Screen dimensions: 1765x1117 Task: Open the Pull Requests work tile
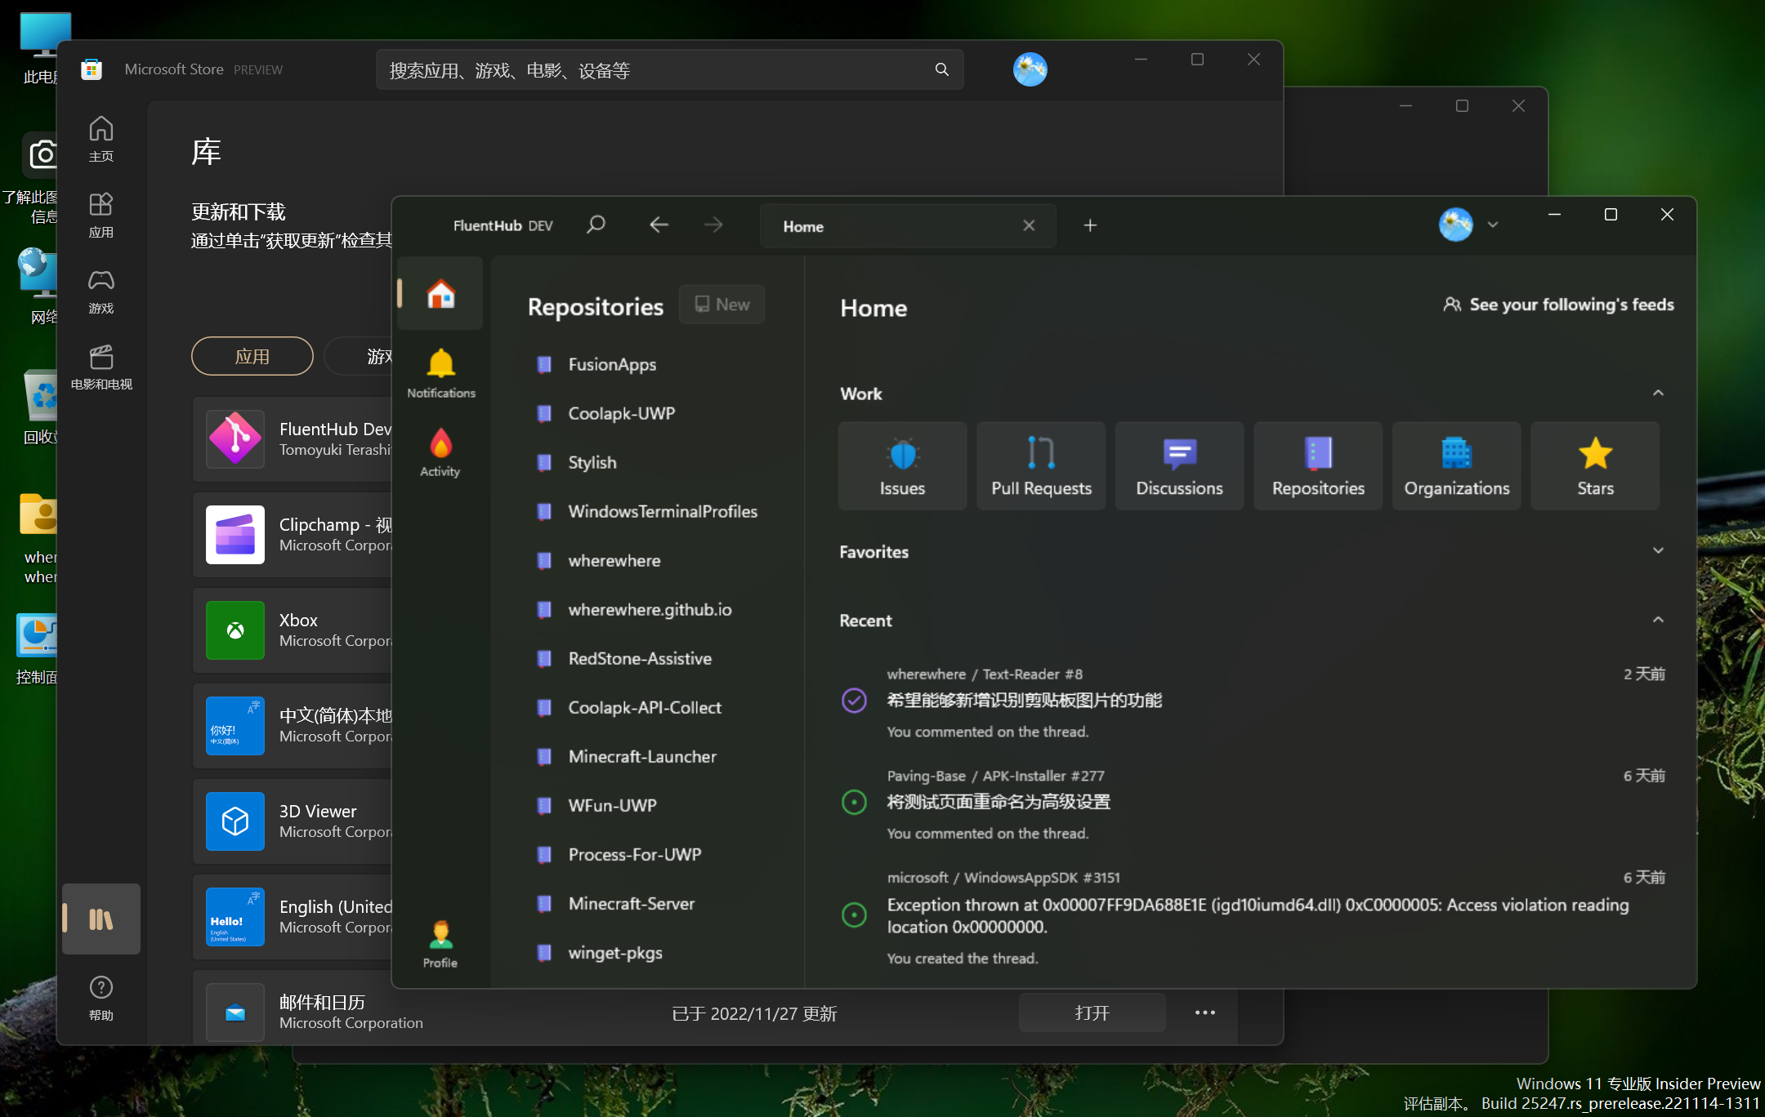click(1041, 465)
